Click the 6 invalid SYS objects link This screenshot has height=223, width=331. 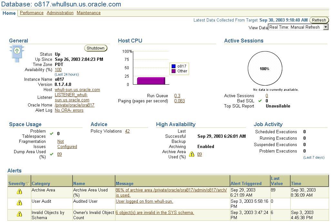point(155,213)
